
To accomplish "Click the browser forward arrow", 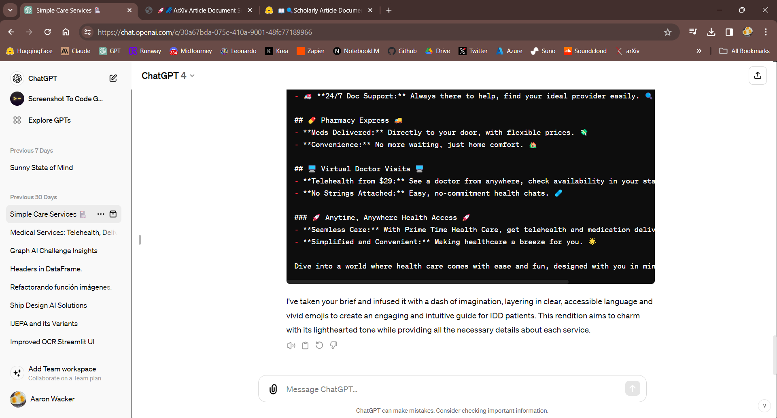I will [29, 32].
